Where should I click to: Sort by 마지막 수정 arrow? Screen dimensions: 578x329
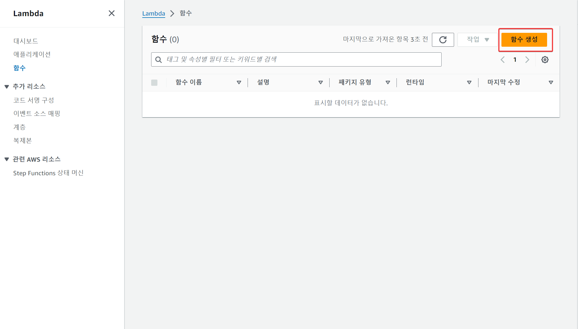click(551, 82)
